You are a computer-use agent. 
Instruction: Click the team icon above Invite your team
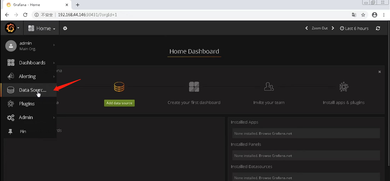[x=269, y=87]
